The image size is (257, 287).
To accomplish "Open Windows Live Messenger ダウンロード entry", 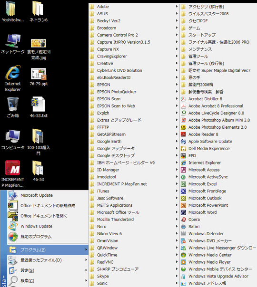I will tap(218, 248).
